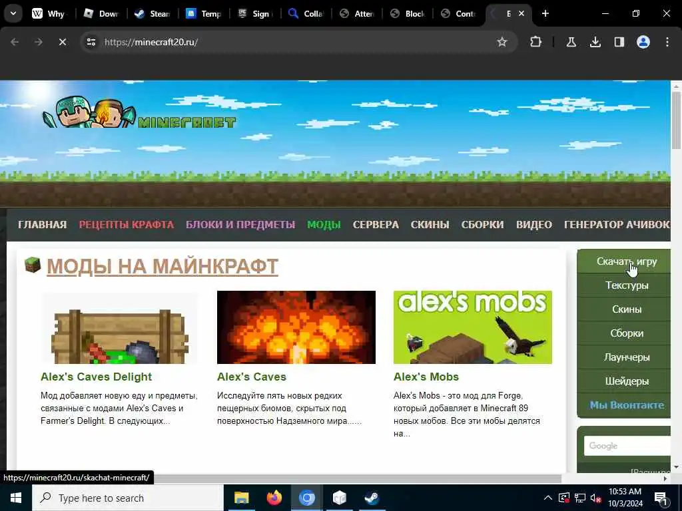Click the Google search field
The width and height of the screenshot is (682, 511).
click(x=627, y=446)
